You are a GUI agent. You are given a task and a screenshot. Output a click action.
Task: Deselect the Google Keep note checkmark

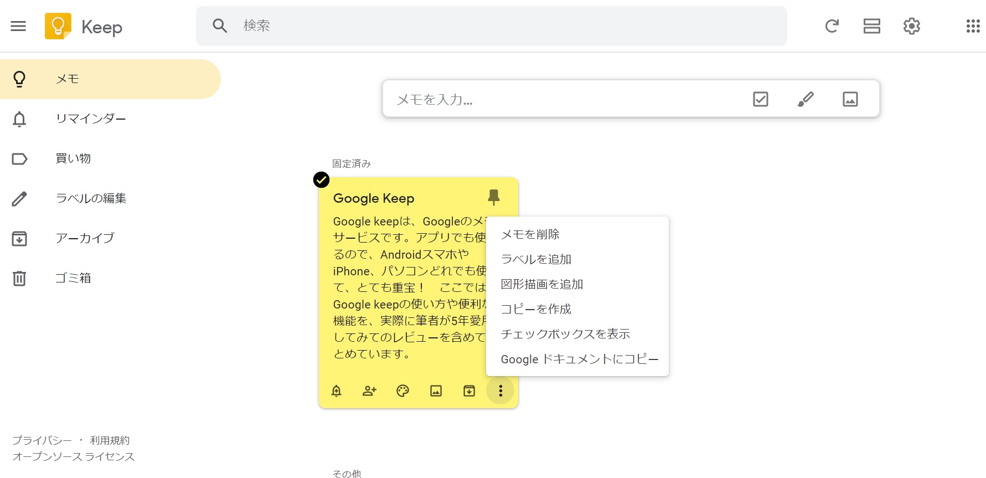pos(321,180)
